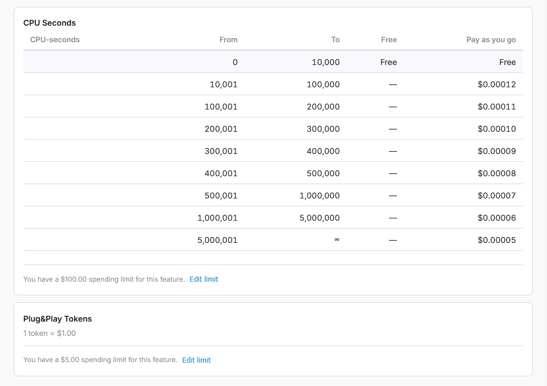
Task: Click the From value 0
Action: point(235,62)
